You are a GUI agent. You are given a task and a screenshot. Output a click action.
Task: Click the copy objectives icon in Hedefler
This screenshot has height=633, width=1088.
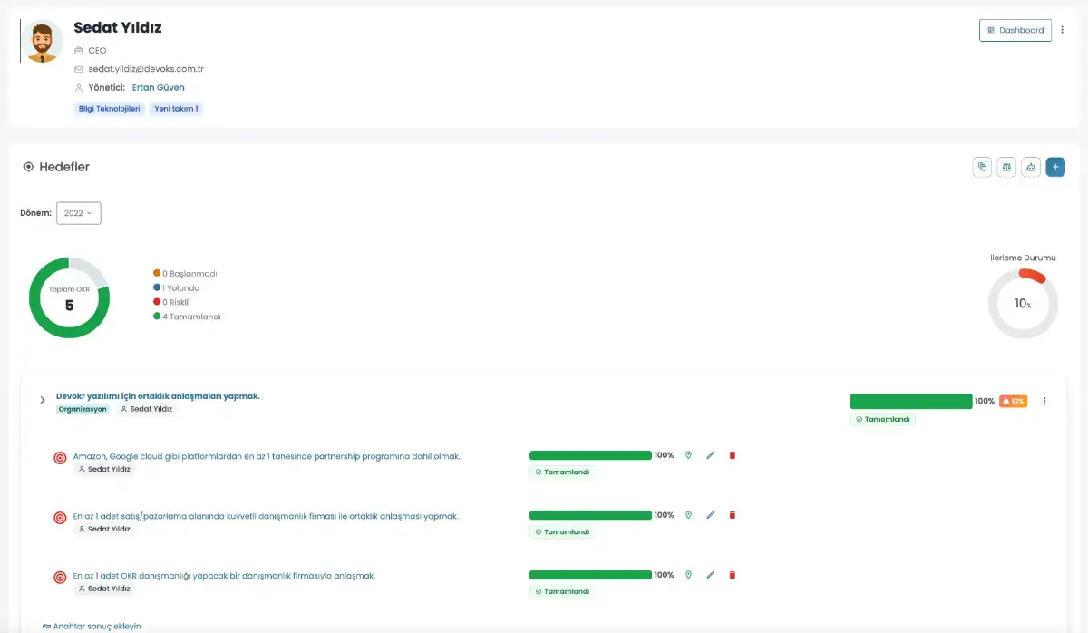coord(982,167)
